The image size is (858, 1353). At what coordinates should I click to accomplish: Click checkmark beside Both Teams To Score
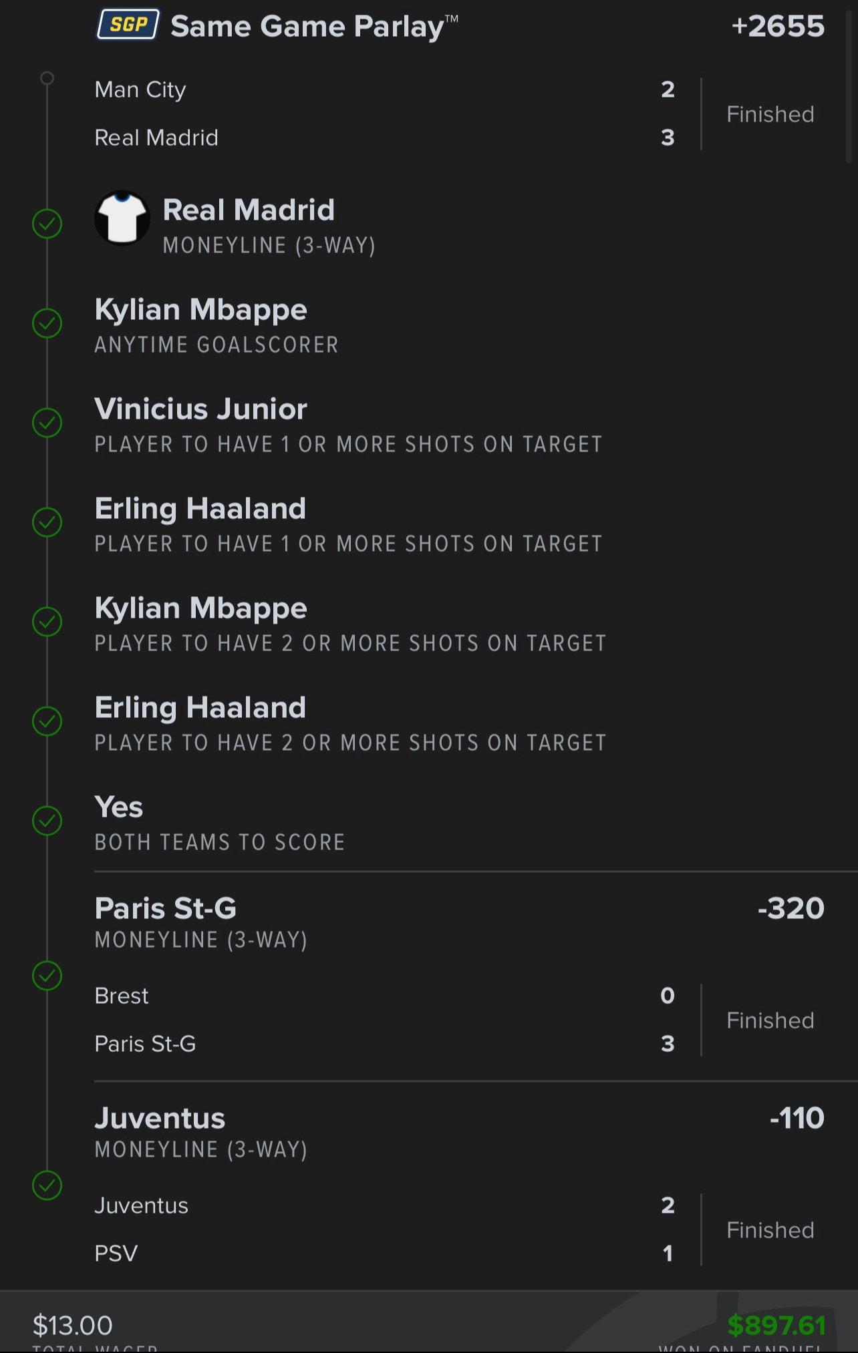[47, 821]
